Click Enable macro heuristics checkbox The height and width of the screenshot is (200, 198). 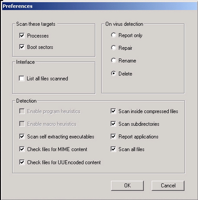click(x=22, y=124)
